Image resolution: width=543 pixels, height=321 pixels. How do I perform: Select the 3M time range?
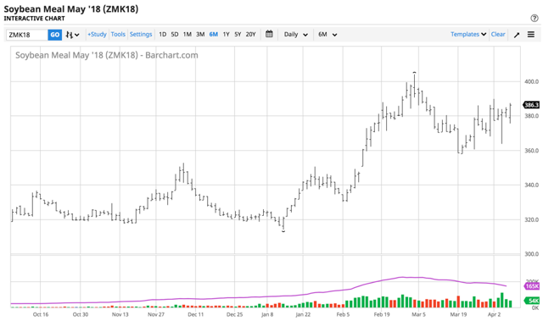click(200, 34)
